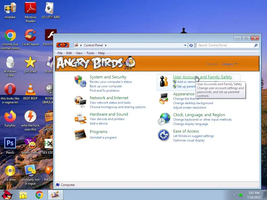Expand the arrow before Control Panel breadcrumb
This screenshot has height=200, width=267.
click(x=81, y=45)
